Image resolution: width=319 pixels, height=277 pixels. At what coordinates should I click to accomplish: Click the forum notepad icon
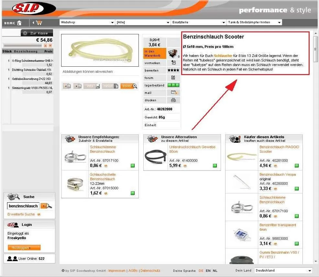coord(173,78)
